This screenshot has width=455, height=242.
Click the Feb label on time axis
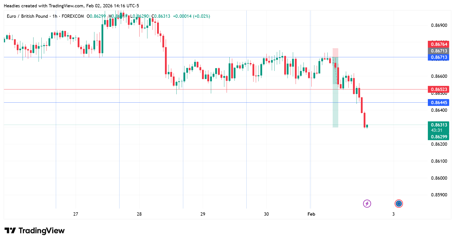pos(311,214)
